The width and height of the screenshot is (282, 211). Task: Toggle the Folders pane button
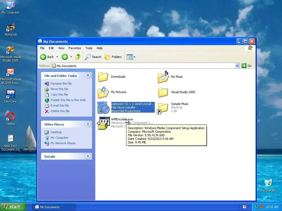pos(113,57)
